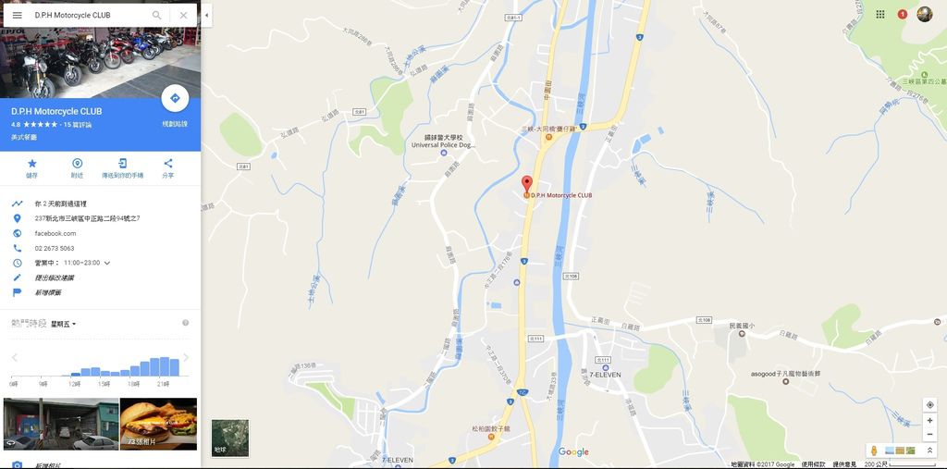The width and height of the screenshot is (947, 469).
Task: Click the show my location button
Action: pyautogui.click(x=929, y=404)
